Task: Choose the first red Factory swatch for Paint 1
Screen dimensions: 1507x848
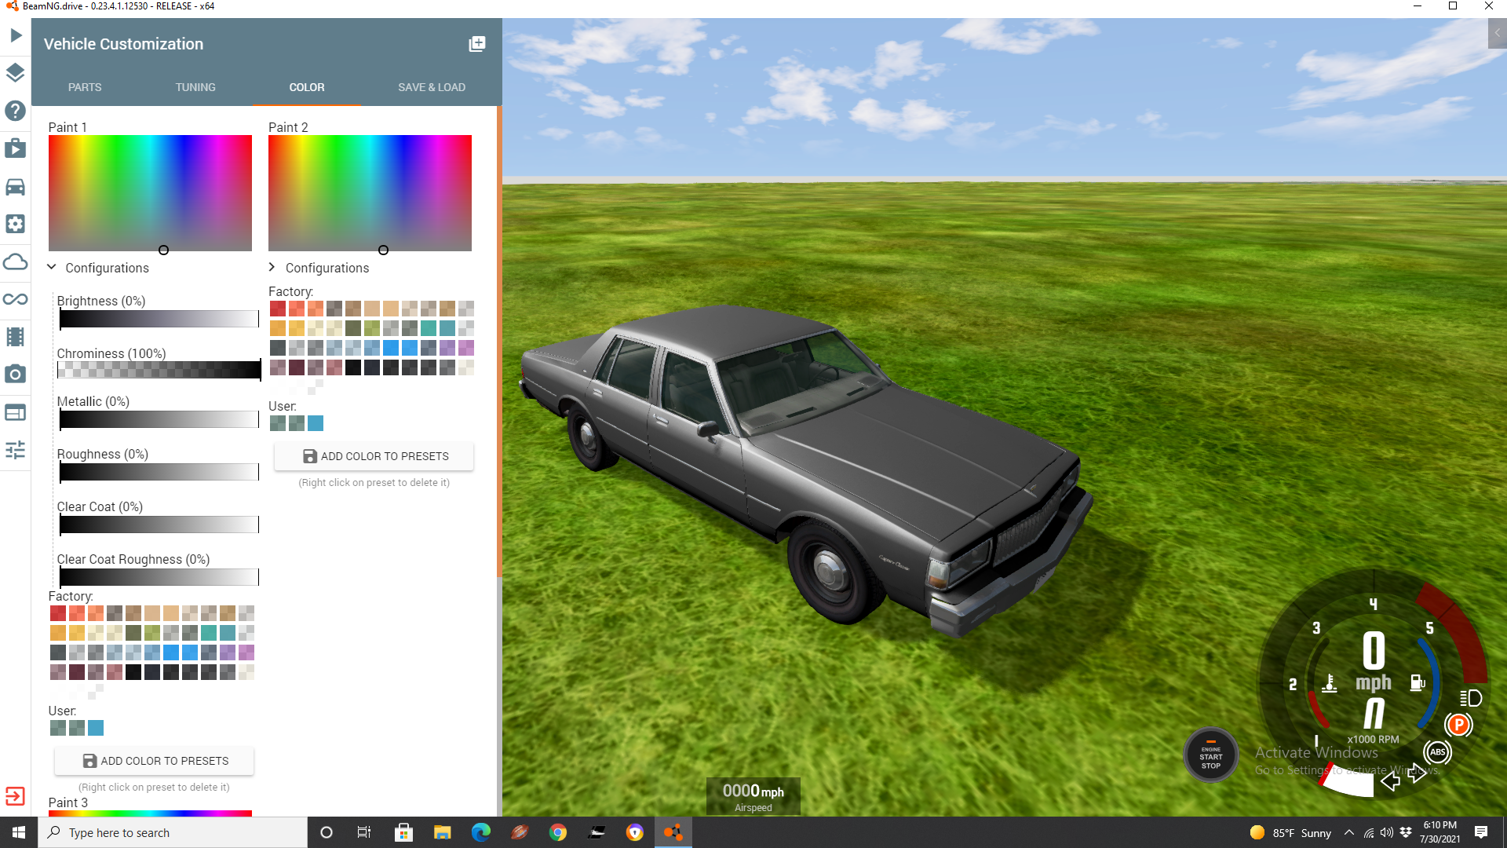Action: tap(57, 613)
